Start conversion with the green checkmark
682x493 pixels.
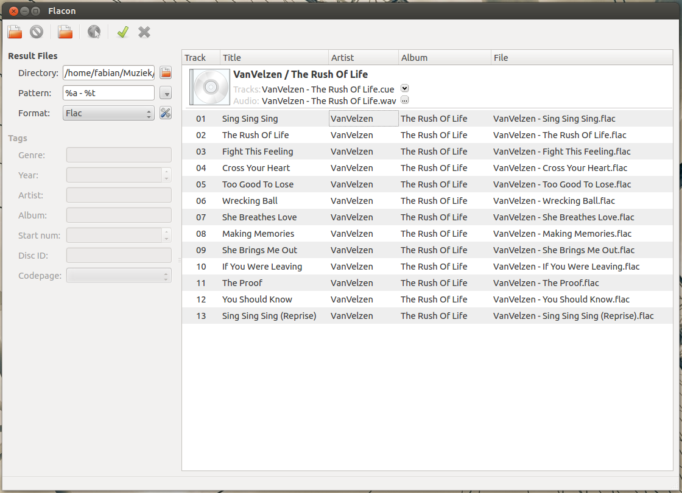pos(123,32)
